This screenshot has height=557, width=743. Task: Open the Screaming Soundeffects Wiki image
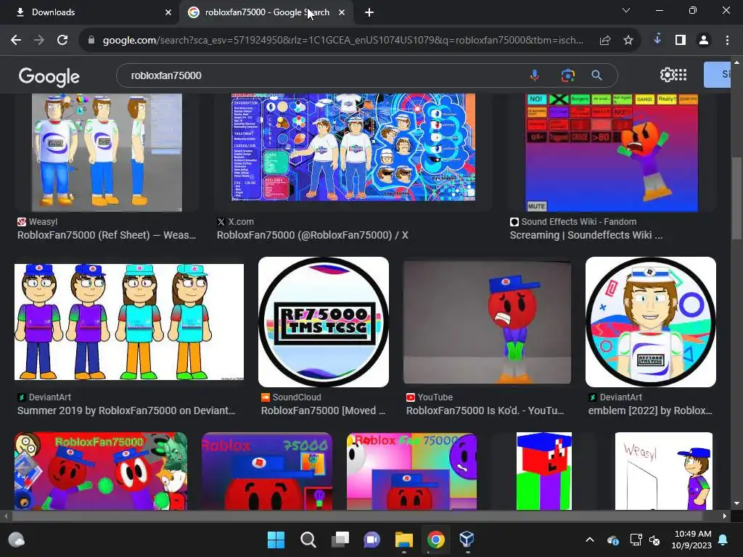pyautogui.click(x=612, y=152)
